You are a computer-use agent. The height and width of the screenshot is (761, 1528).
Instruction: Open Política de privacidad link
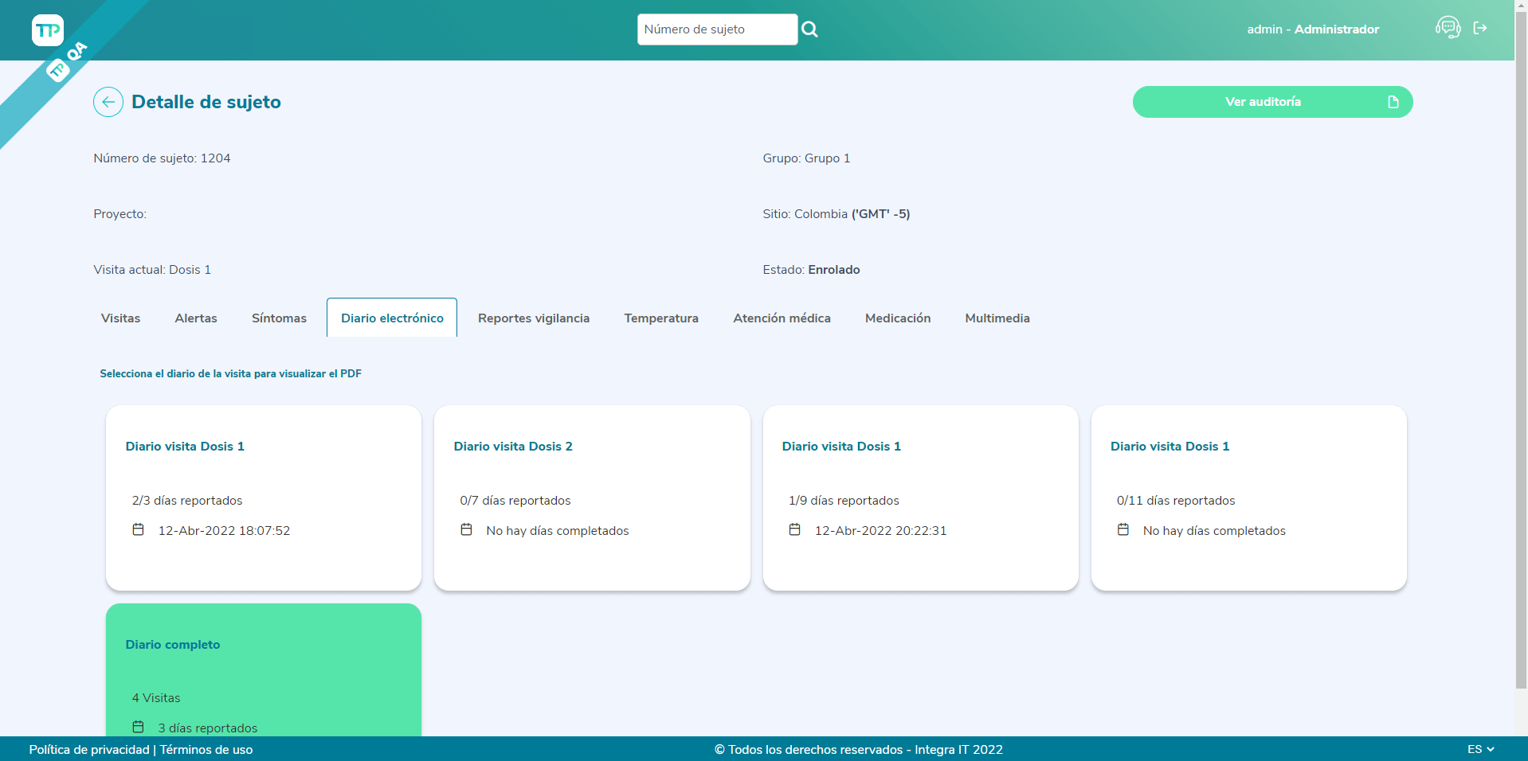click(89, 750)
